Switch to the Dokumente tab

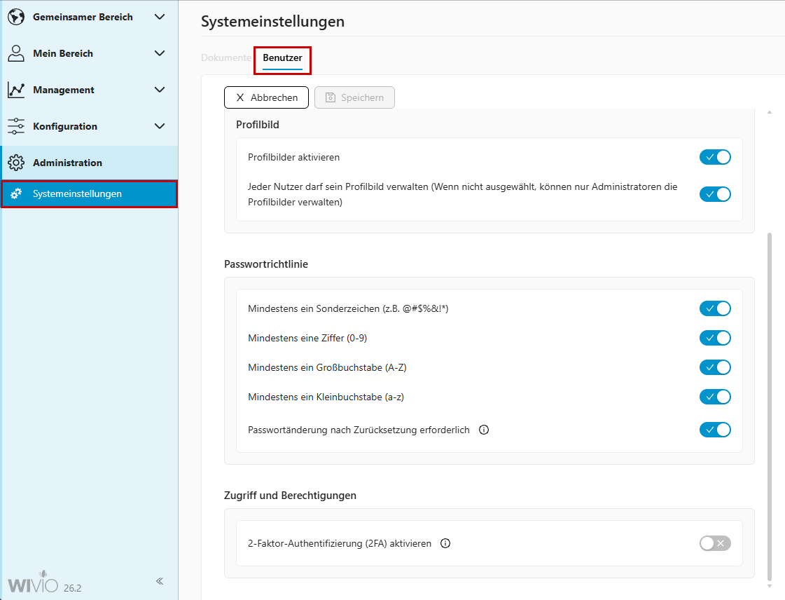225,58
